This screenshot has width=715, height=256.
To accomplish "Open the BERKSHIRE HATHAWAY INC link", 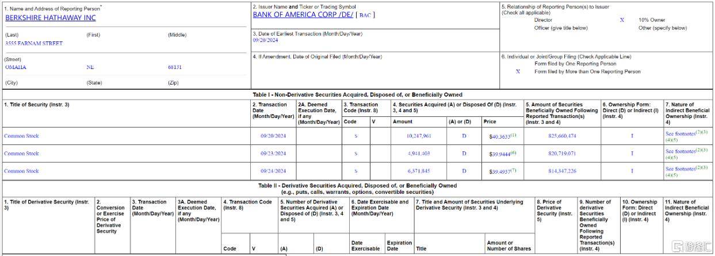I will (51, 18).
